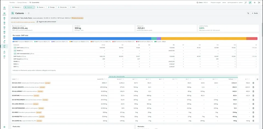Toggle the GWP-total indicator switch
Viewport: 263px width, 129px height.
(x=15, y=48)
